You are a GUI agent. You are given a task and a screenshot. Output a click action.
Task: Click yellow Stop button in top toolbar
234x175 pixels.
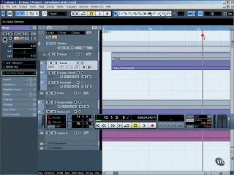pos(91,14)
